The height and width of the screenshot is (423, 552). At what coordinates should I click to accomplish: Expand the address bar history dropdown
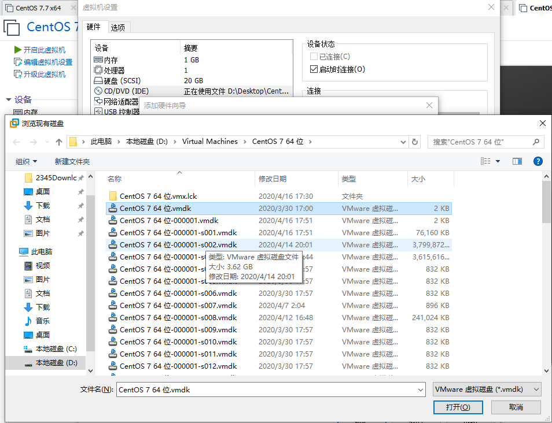(403, 142)
